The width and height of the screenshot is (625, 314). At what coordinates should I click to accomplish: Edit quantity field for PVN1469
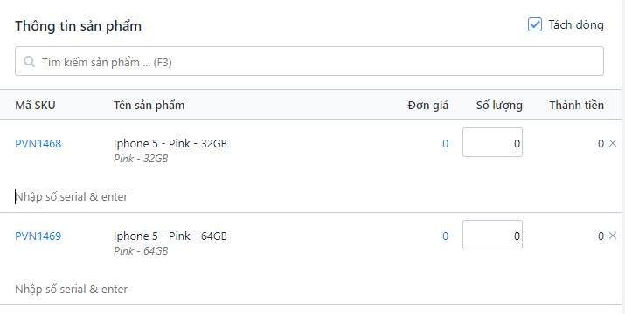492,235
